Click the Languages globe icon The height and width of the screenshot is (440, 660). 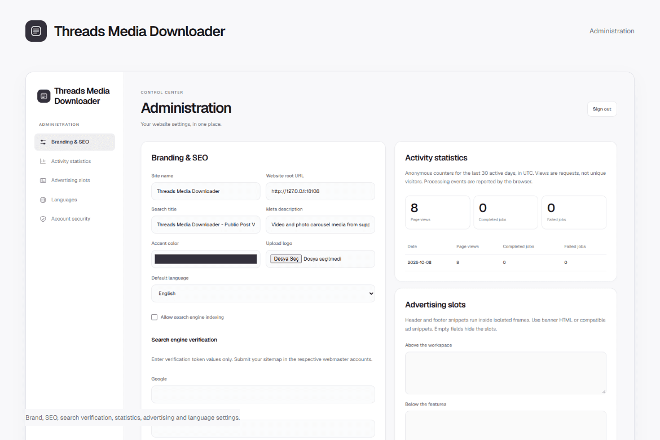pos(43,200)
